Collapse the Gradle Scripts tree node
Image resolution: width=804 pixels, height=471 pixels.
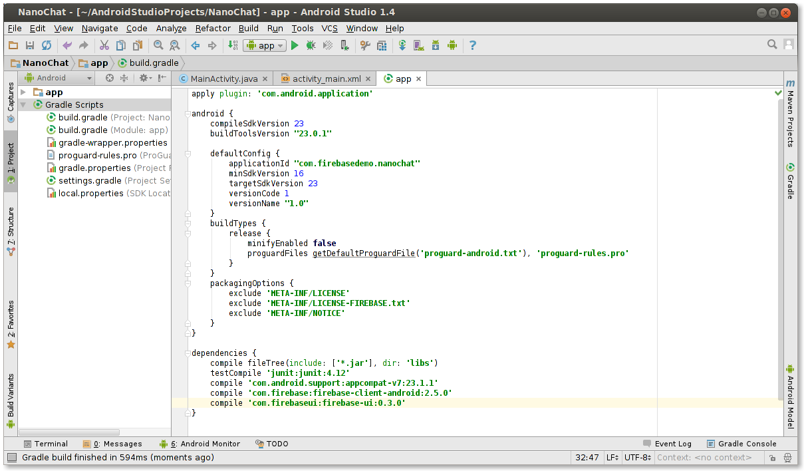pos(24,105)
